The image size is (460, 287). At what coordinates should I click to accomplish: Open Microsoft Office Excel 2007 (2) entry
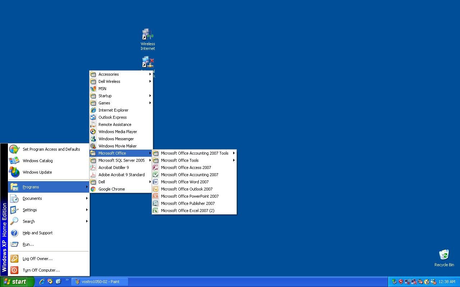[x=194, y=211]
